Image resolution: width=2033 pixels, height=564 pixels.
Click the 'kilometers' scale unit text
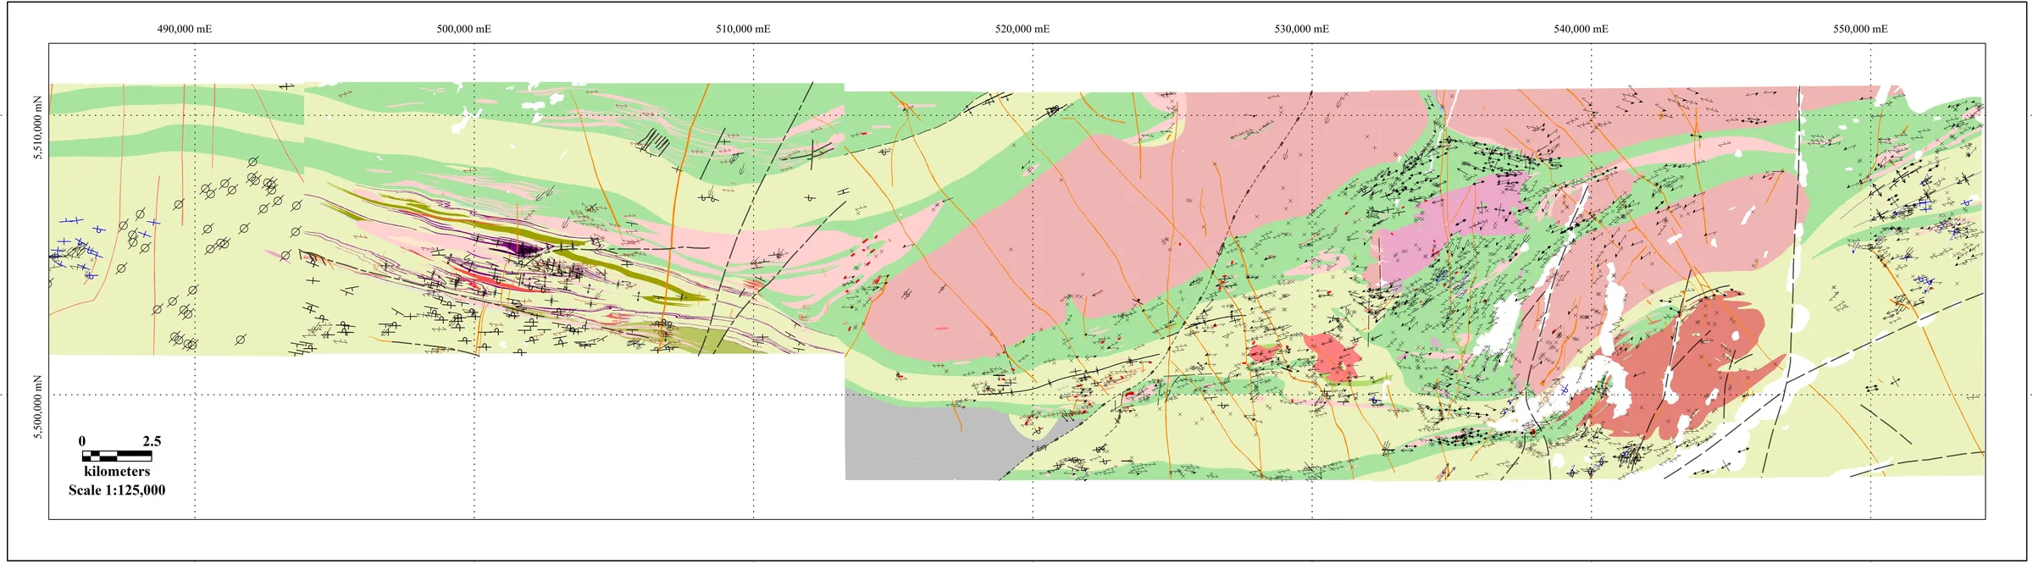pyautogui.click(x=117, y=472)
